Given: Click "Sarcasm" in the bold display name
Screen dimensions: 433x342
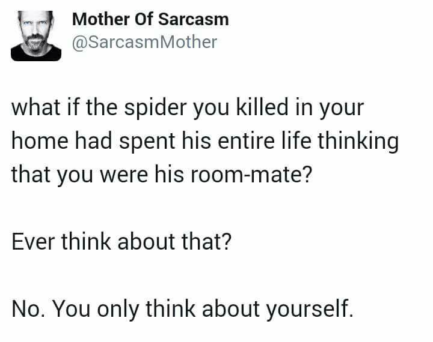Looking at the screenshot, I should (194, 20).
